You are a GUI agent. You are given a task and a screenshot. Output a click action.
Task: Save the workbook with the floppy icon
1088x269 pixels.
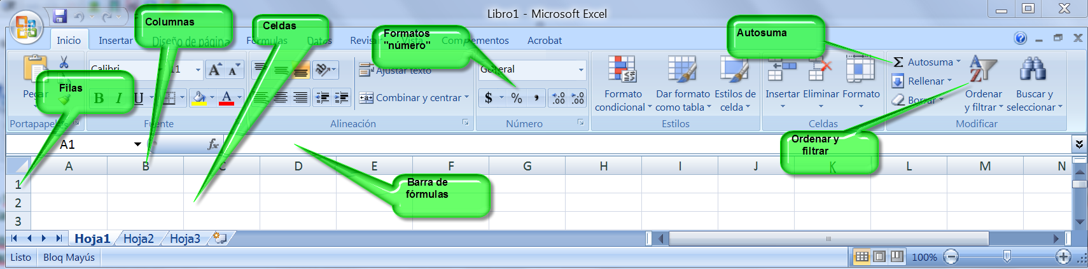pos(60,16)
